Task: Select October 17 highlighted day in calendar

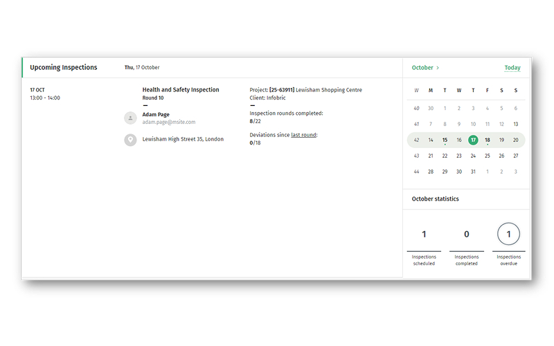Action: coord(473,140)
